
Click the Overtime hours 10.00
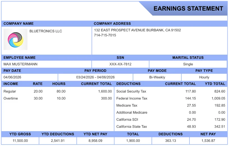61,98
